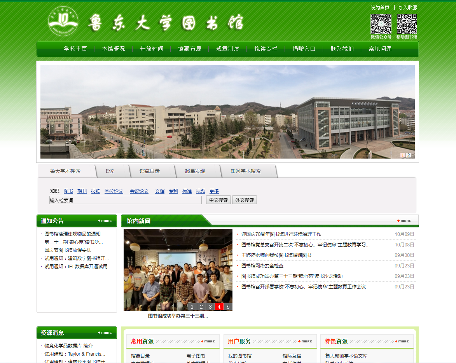Select the E读 tab
Viewport: 456px width, 363px height.
[x=110, y=171]
